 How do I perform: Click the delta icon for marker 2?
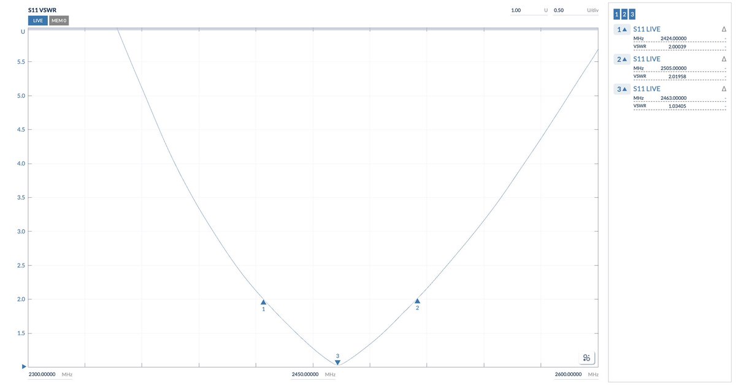point(724,59)
